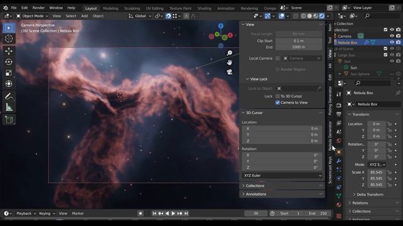Toggle camera view icon in viewport
Image resolution: width=403 pixels, height=226 pixels.
pyautogui.click(x=229, y=72)
